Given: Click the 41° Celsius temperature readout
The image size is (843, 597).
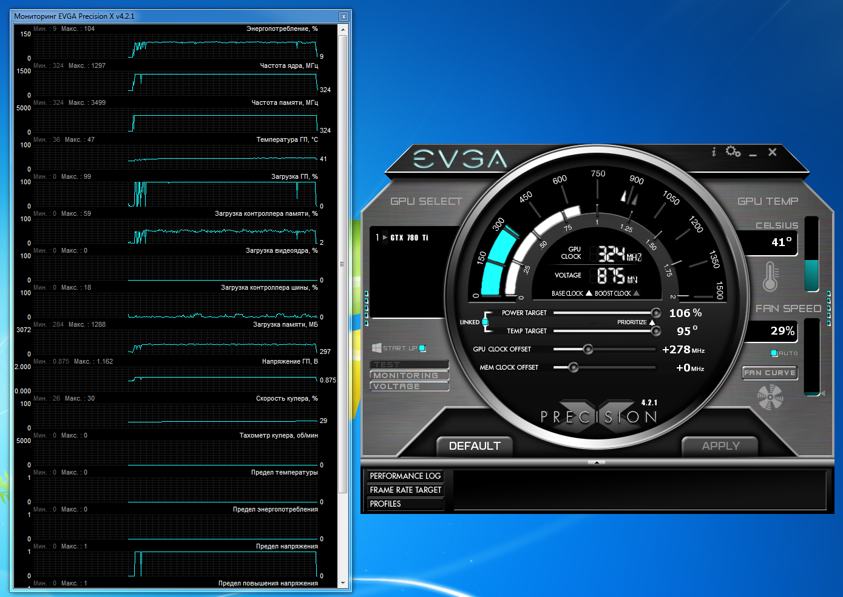Looking at the screenshot, I should pyautogui.click(x=781, y=242).
